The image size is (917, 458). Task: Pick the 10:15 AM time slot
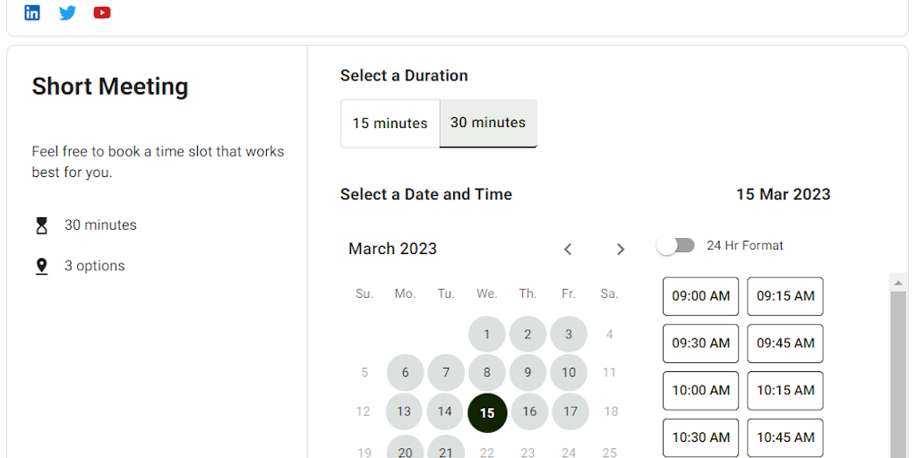point(785,390)
